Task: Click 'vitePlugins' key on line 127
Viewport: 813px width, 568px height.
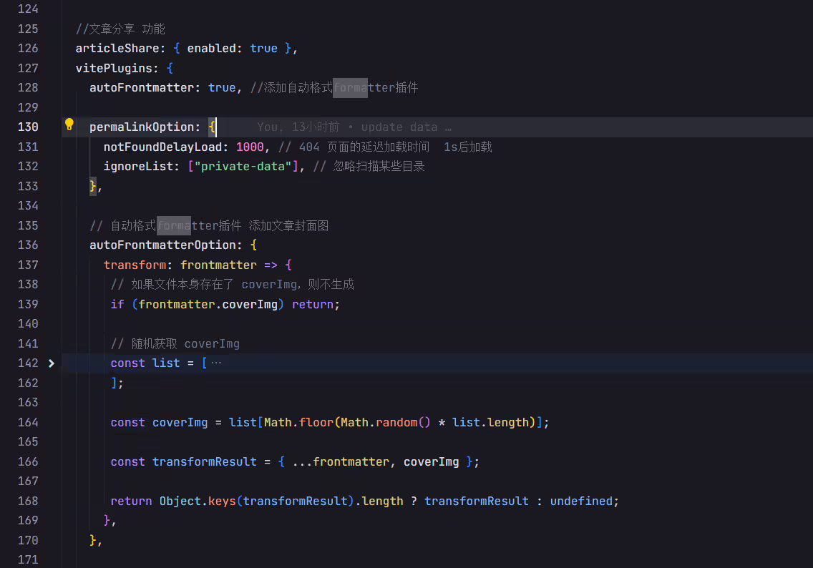Action: [x=114, y=68]
